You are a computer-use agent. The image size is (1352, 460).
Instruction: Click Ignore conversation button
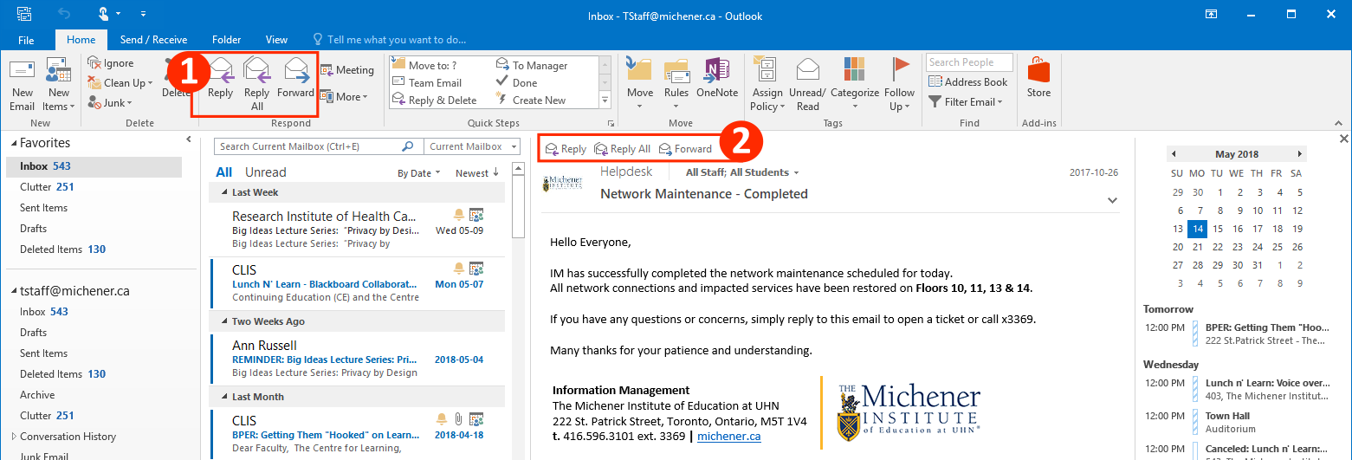tap(111, 63)
